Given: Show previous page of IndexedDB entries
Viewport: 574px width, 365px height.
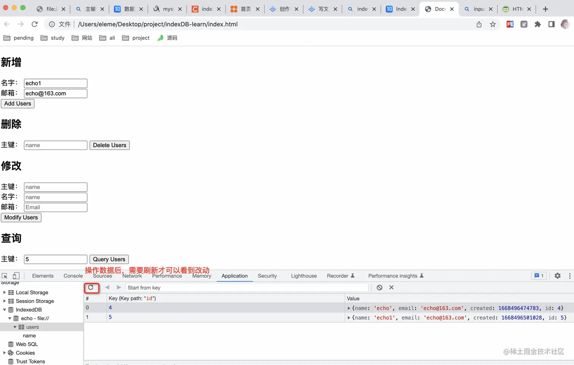Looking at the screenshot, I should (107, 288).
